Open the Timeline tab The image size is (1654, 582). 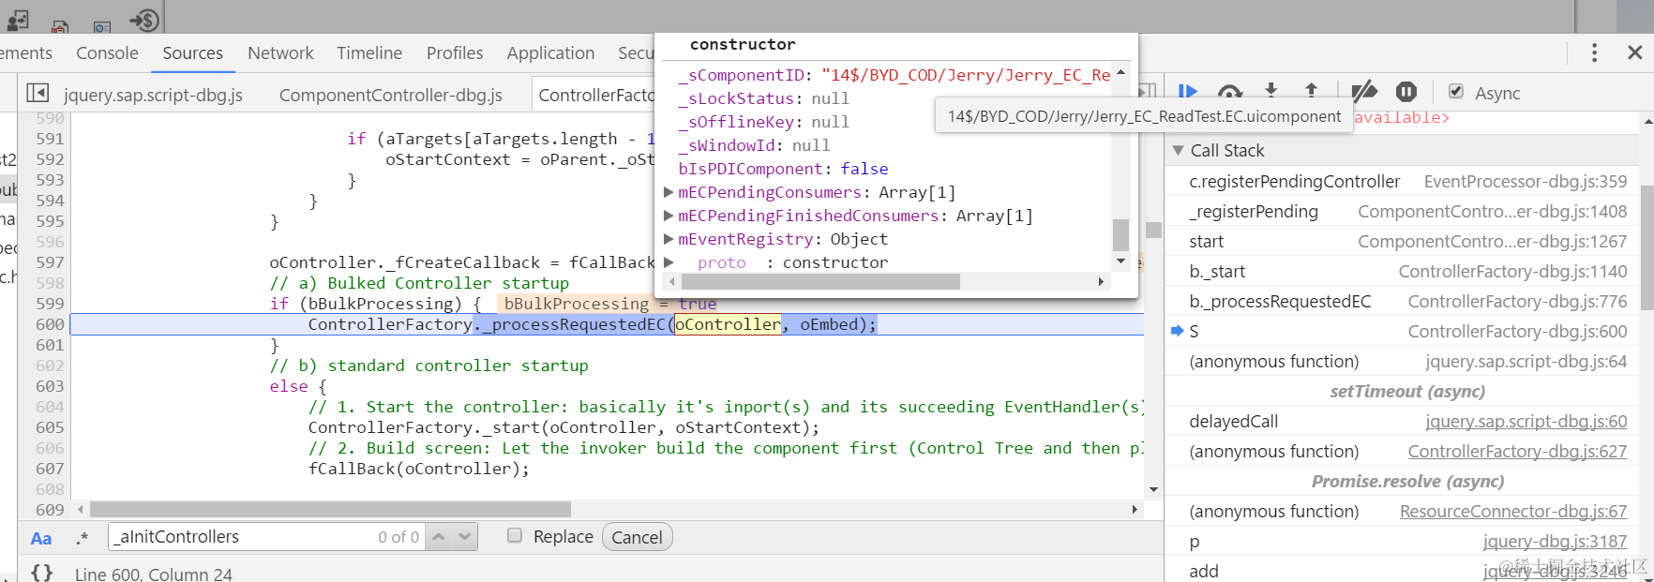tap(369, 53)
